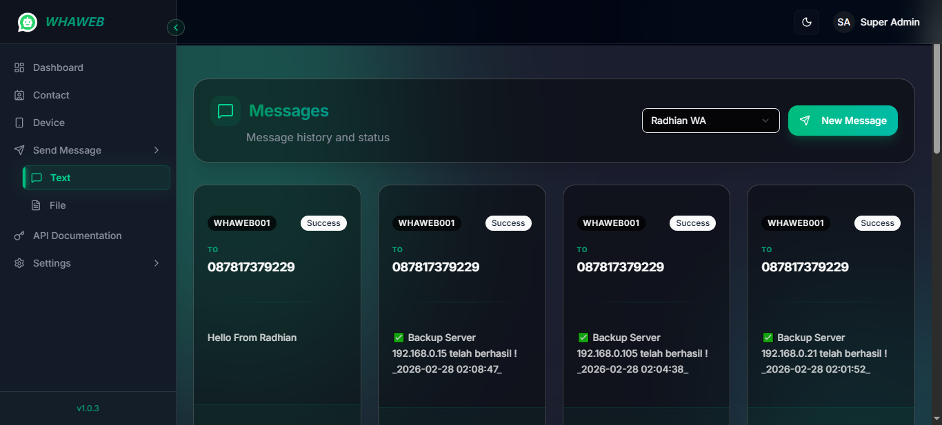Click the Contact icon in sidebar
This screenshot has width=942, height=425.
click(19, 94)
